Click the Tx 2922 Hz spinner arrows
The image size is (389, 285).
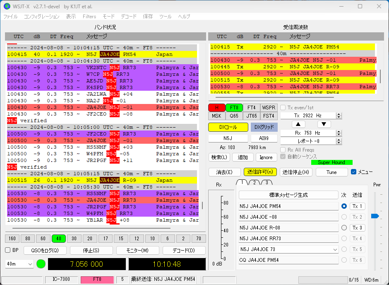point(339,116)
